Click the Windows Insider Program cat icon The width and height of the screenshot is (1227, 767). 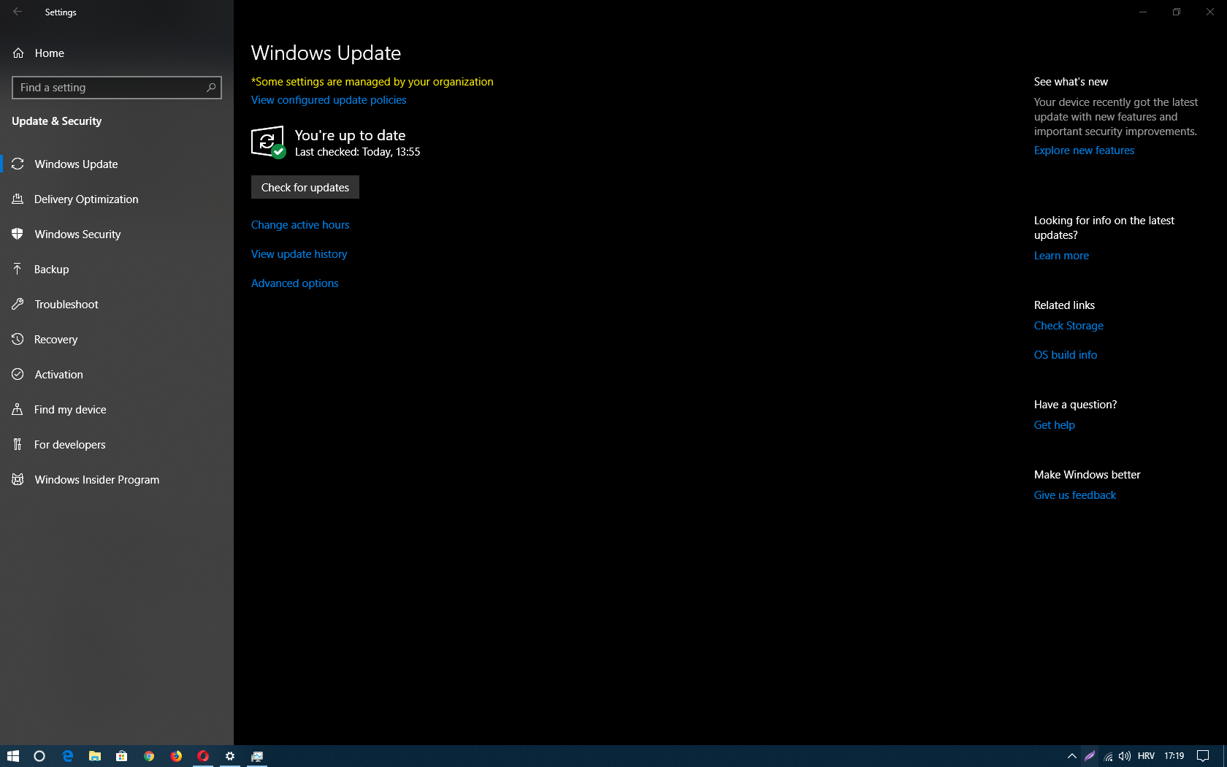18,480
